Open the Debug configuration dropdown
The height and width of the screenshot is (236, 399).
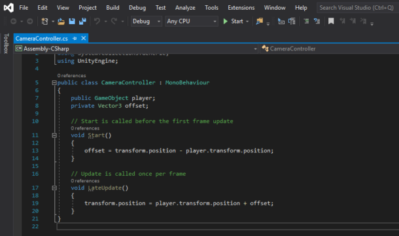pos(147,22)
